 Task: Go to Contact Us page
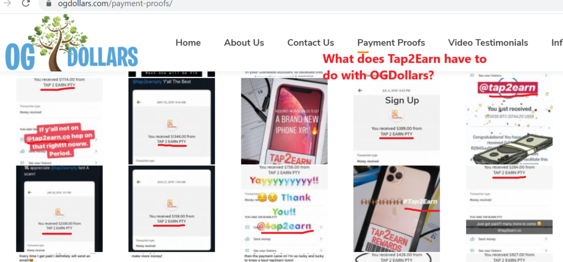click(x=311, y=43)
